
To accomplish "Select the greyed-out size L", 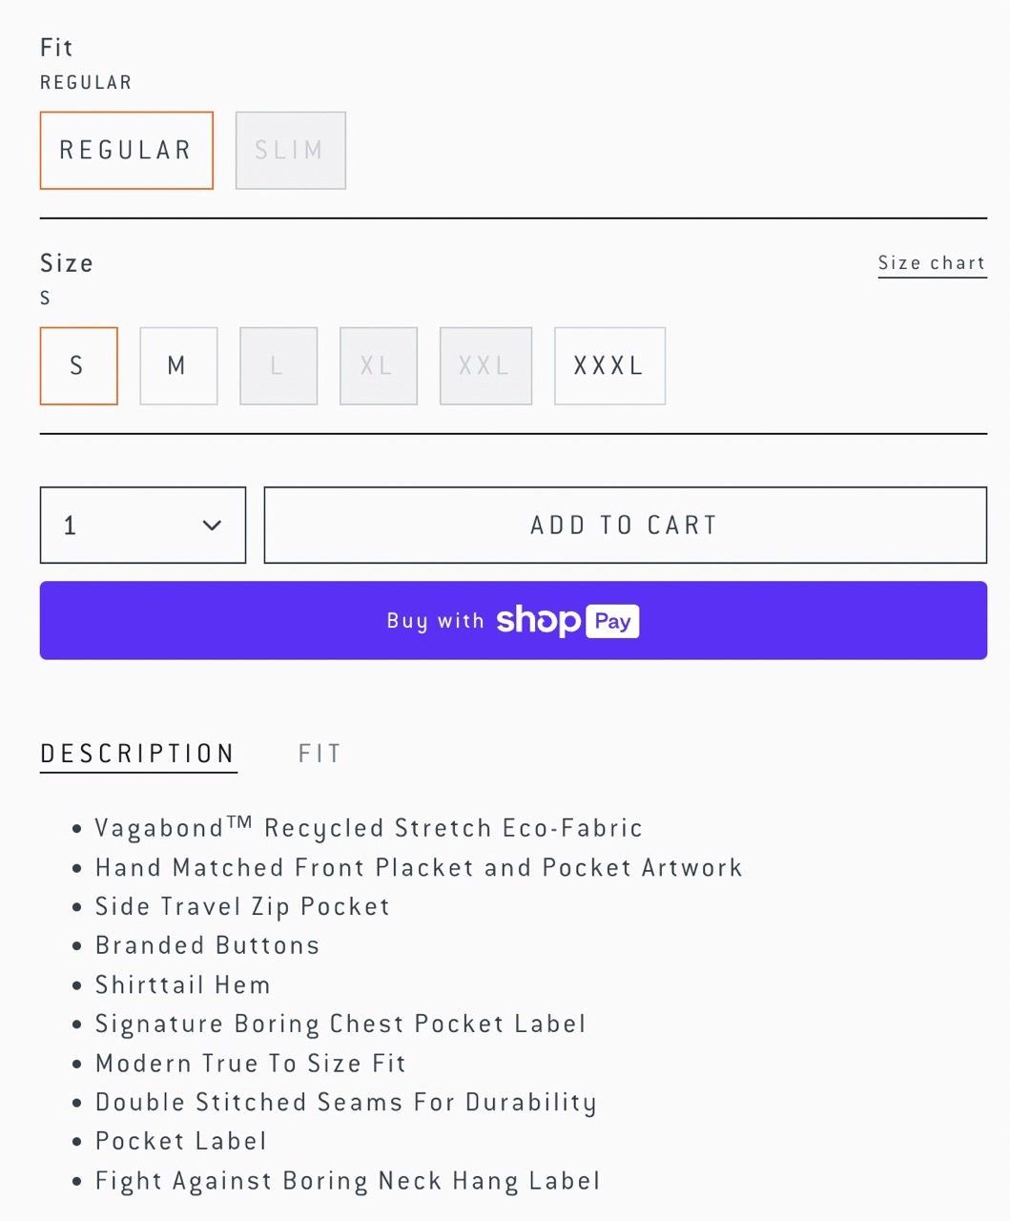I will click(278, 366).
